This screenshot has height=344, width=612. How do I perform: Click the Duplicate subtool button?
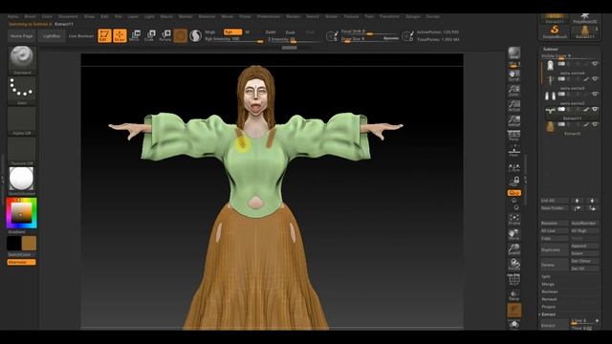click(555, 249)
